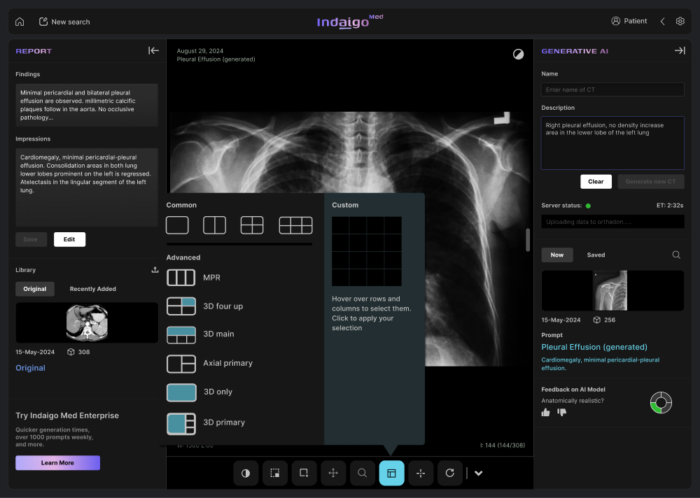Switch to the Original library tab
The height and width of the screenshot is (498, 700).
pyautogui.click(x=35, y=289)
